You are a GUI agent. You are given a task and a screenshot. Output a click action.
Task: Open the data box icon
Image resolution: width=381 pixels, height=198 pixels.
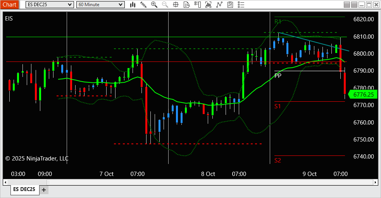point(186,5)
